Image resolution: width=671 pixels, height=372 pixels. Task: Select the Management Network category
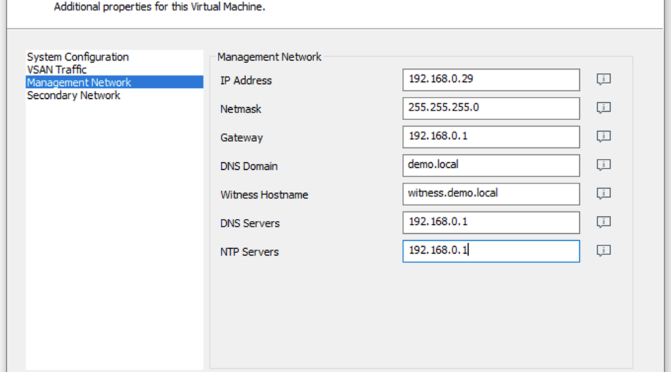[x=79, y=83]
